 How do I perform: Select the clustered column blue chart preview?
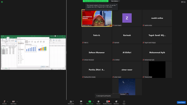click(x=31, y=49)
